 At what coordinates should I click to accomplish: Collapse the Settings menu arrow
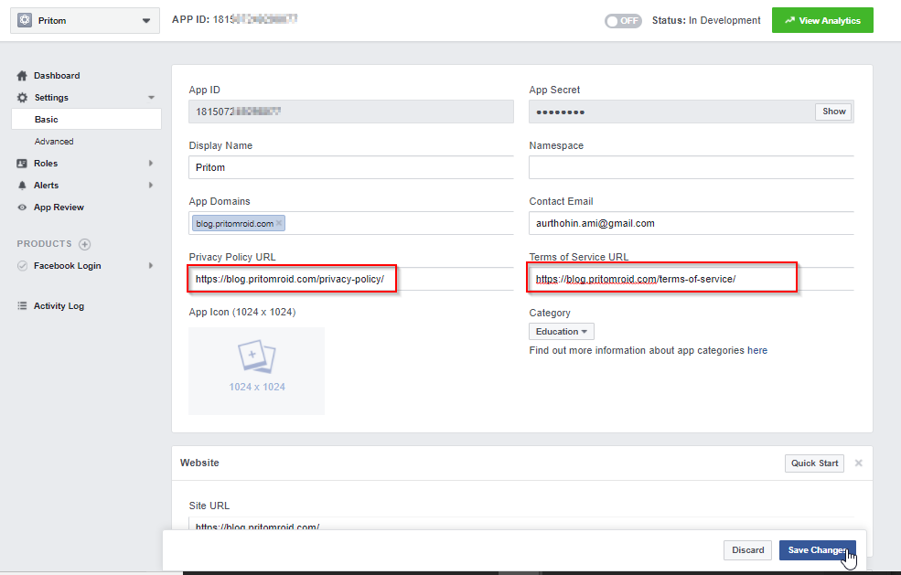pyautogui.click(x=151, y=98)
